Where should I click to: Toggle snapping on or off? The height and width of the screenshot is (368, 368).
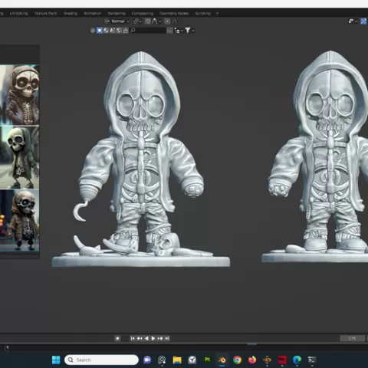click(x=148, y=21)
